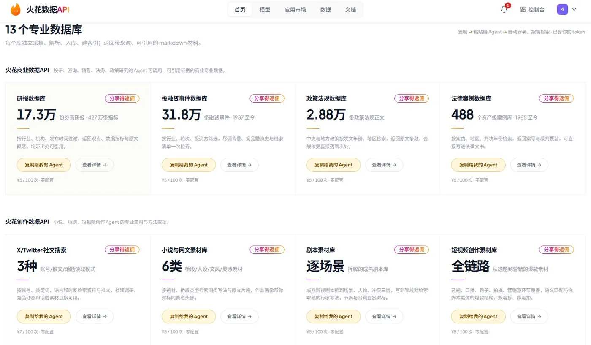The width and height of the screenshot is (591, 345).
Task: View details of 研报数据库
Action: tap(95, 165)
